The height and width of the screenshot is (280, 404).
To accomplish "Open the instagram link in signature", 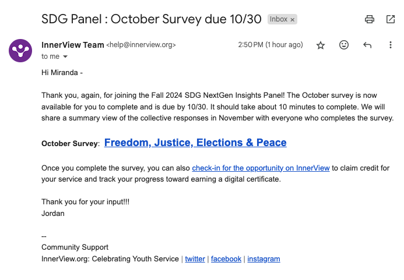I will (264, 259).
